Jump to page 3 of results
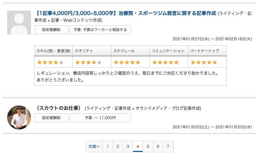This screenshot has width=257, height=155. point(128,146)
